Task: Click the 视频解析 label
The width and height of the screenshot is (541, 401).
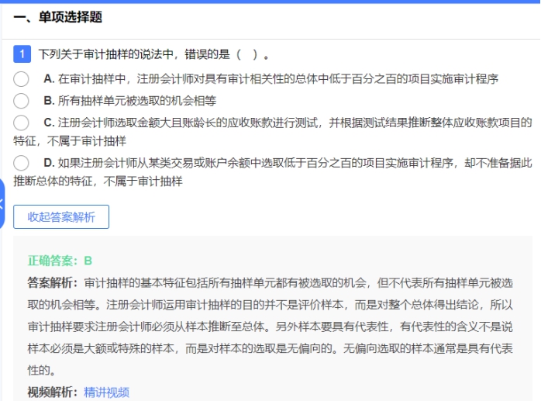Action: (53, 392)
